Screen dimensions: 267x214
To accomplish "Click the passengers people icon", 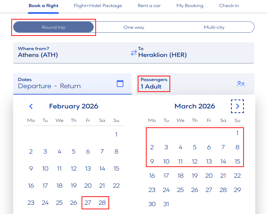I will pos(241,84).
